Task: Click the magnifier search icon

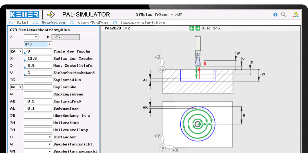Action: tap(284, 14)
